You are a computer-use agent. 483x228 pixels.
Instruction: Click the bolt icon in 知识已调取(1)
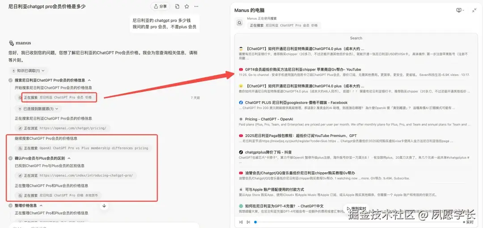[x=13, y=70]
